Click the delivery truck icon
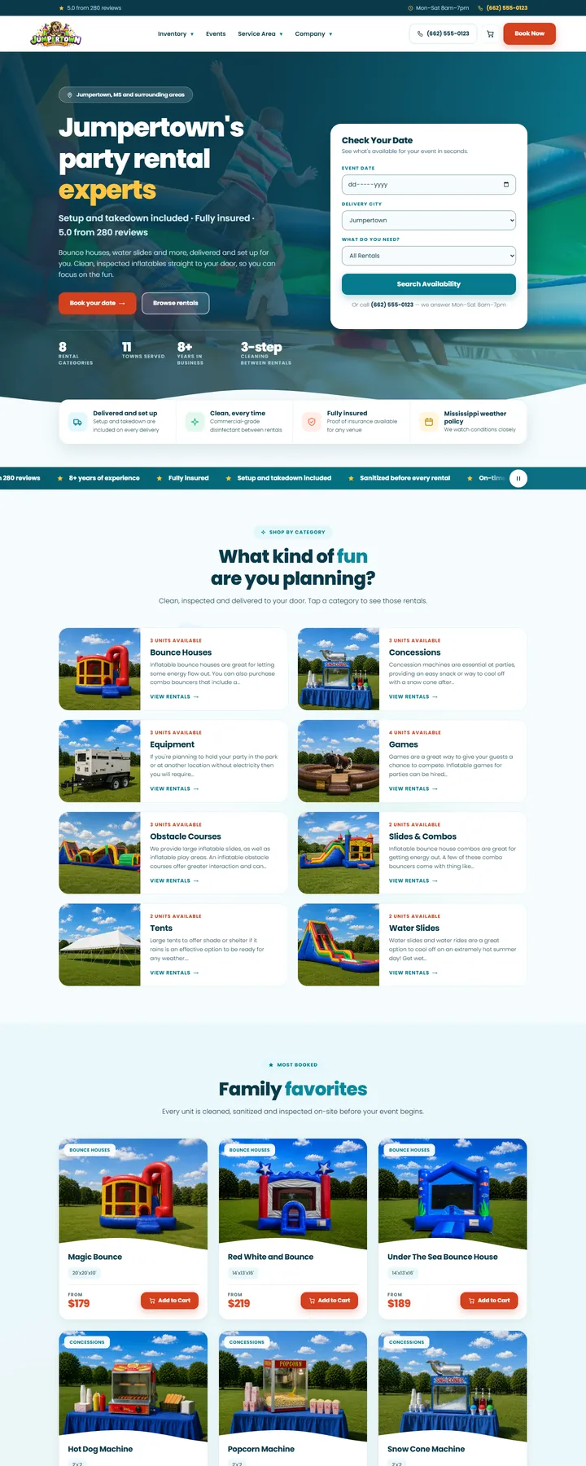 (x=77, y=422)
